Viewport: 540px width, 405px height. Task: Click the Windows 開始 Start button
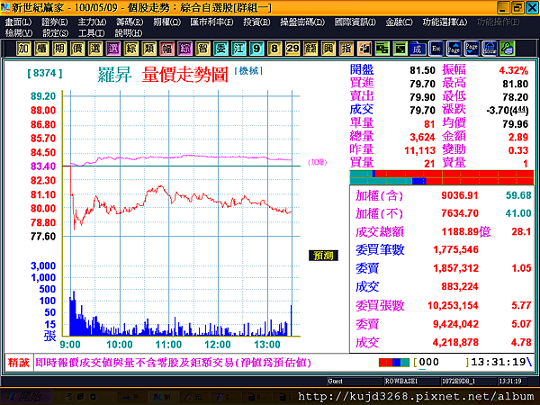[25, 396]
